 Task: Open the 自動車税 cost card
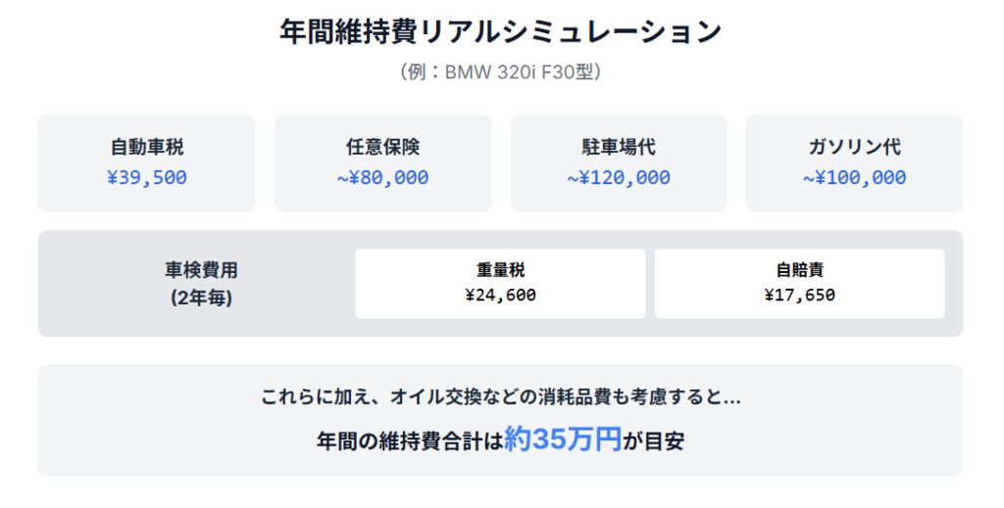147,162
